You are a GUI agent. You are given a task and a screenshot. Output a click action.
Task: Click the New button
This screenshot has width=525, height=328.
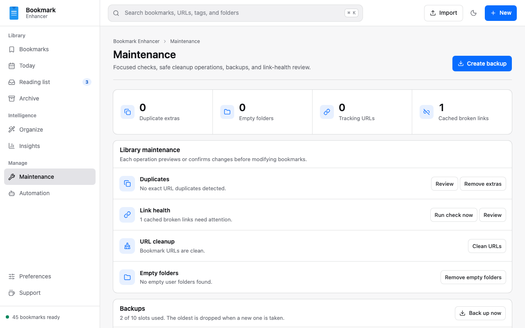pos(501,13)
